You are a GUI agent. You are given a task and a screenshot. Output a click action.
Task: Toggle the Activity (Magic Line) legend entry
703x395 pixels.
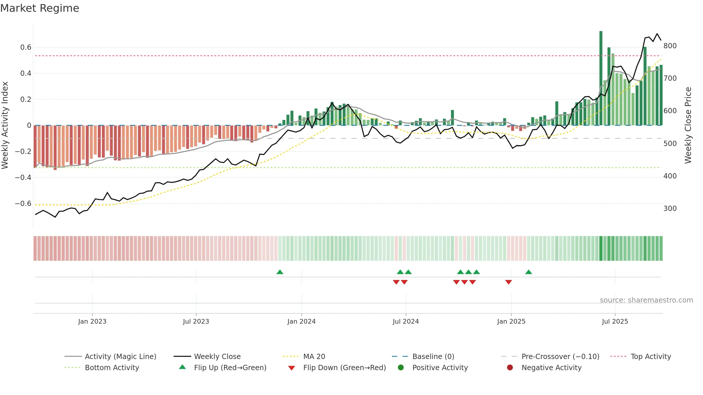(110, 356)
